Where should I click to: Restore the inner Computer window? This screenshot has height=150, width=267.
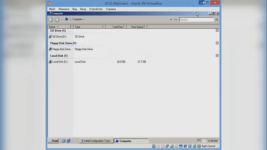click(x=214, y=13)
